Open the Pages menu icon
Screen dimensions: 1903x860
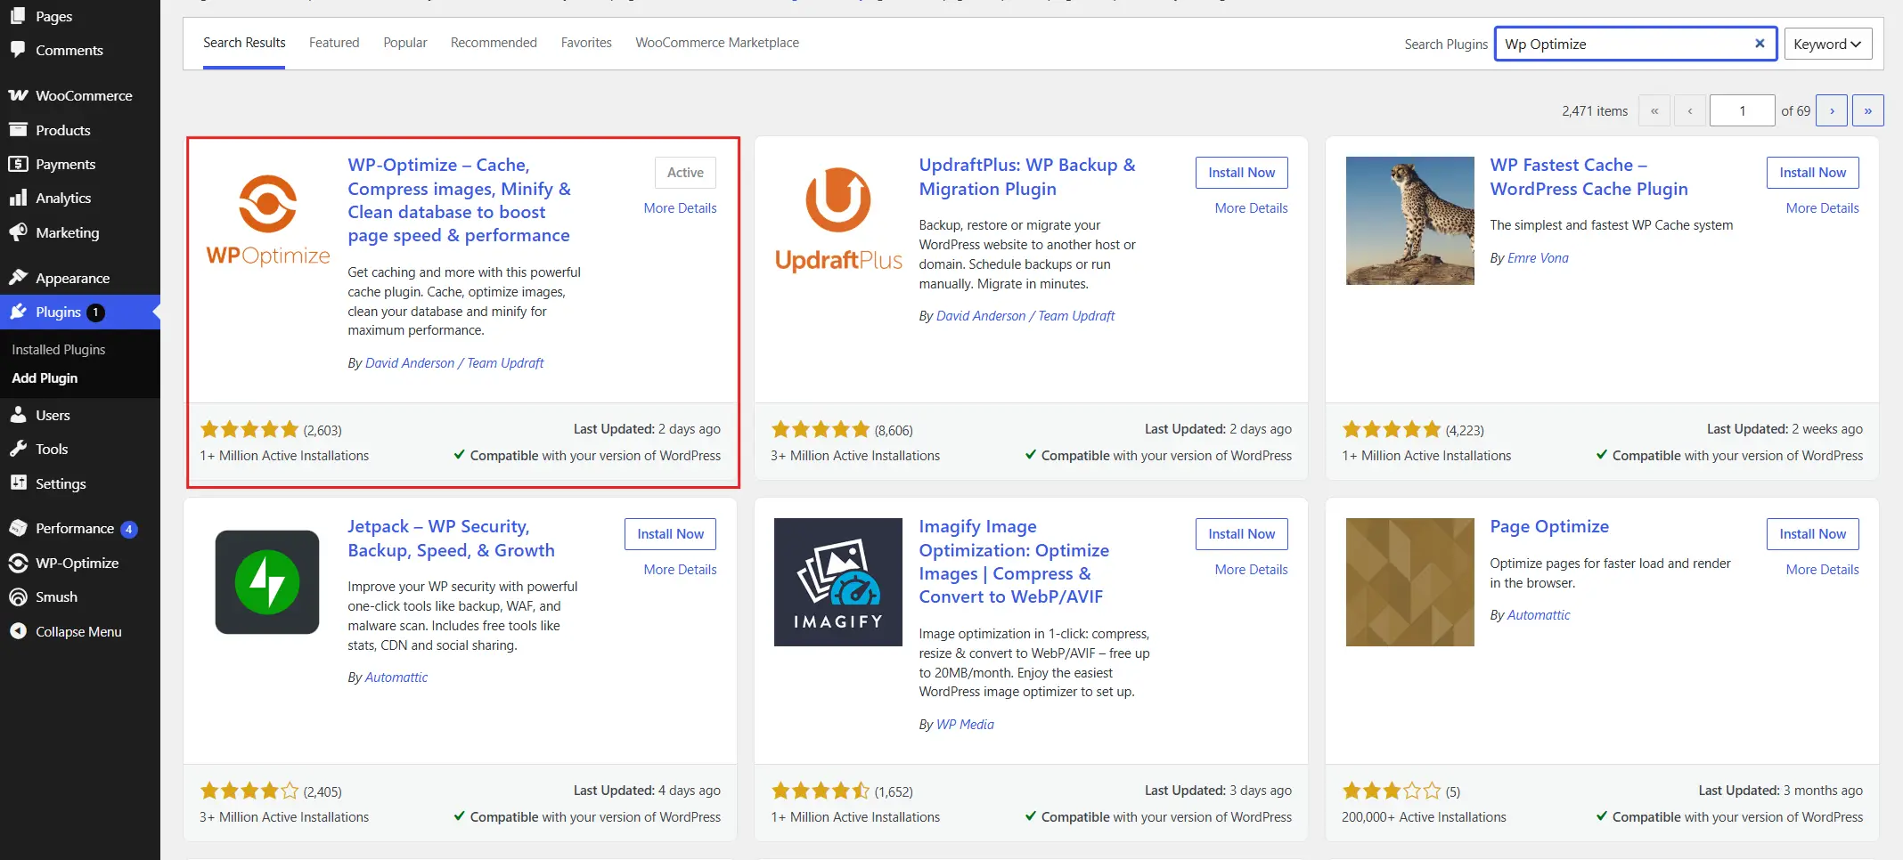click(x=18, y=15)
